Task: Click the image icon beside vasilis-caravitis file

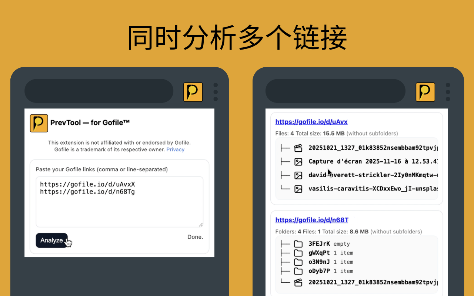Action: pyautogui.click(x=298, y=189)
